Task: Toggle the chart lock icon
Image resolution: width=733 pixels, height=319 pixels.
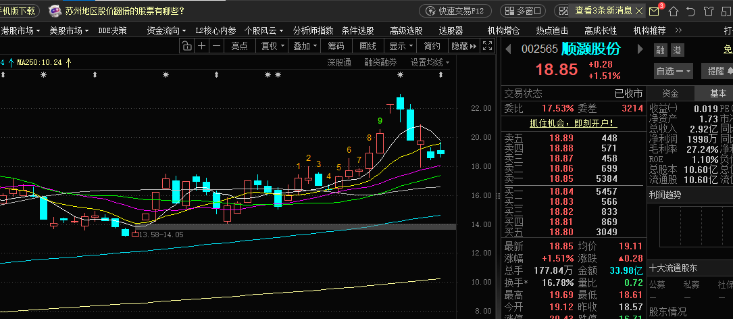Action: [x=186, y=46]
